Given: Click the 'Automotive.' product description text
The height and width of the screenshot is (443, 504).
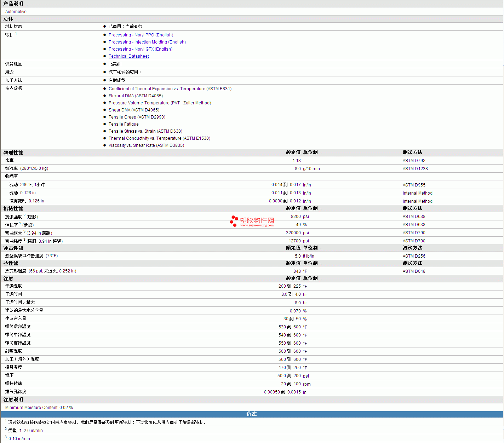Looking at the screenshot, I should (x=16, y=12).
